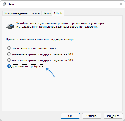The image size is (125, 121).
Task: Open the Запись tab
Action: [x=35, y=13]
